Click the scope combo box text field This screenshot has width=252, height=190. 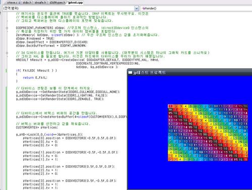69,8
